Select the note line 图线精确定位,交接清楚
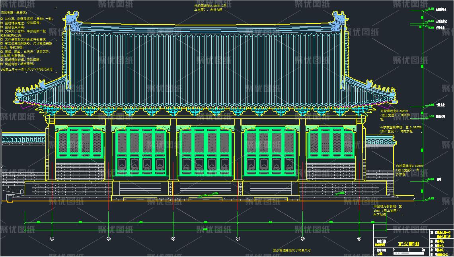The image size is (454, 257). (21, 23)
